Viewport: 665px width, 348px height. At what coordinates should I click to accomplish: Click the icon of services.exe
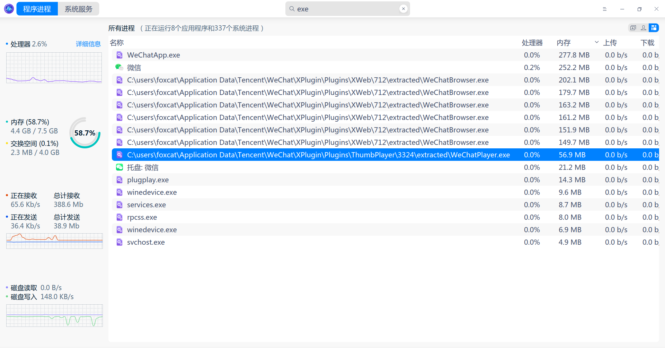(119, 205)
